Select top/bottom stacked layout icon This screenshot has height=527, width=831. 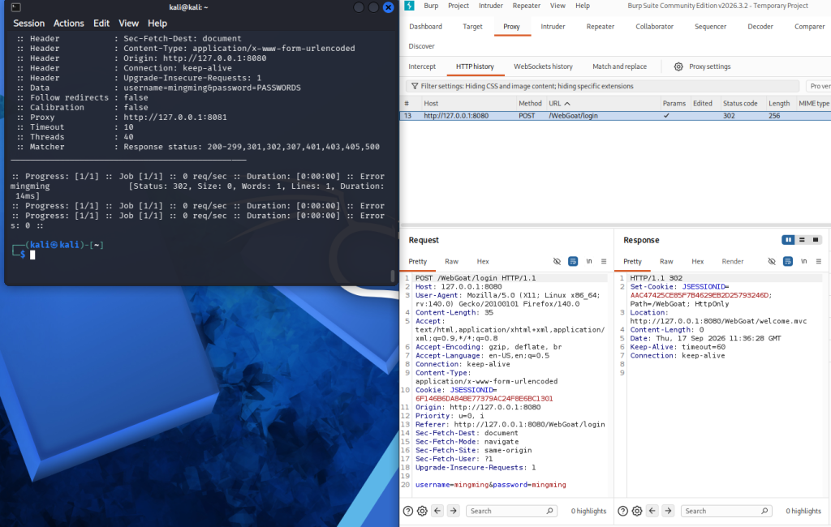[802, 240]
